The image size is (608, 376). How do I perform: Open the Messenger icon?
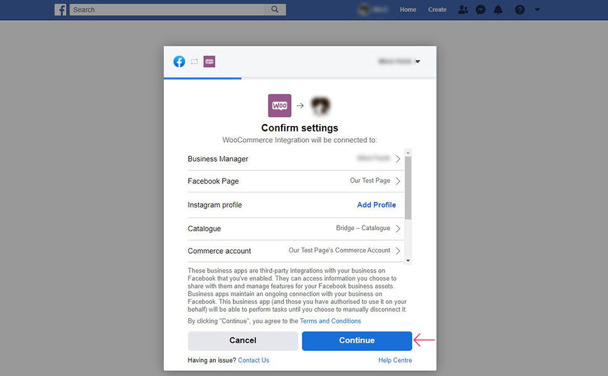click(x=481, y=9)
